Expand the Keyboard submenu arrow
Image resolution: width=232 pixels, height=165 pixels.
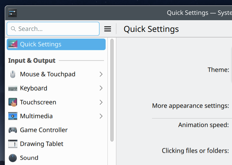point(101,88)
